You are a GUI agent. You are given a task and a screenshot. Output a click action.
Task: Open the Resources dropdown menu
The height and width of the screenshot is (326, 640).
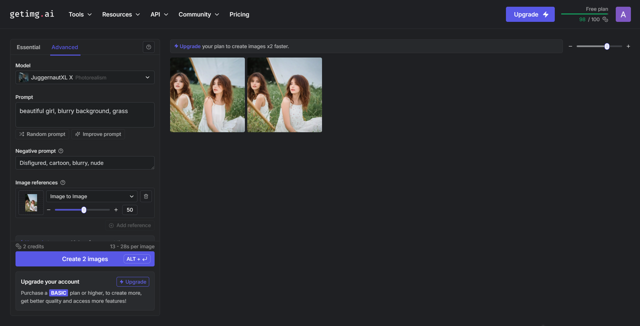pos(121,14)
